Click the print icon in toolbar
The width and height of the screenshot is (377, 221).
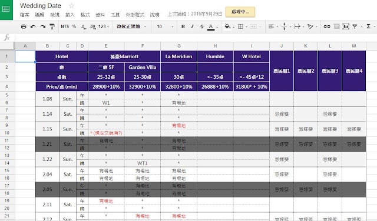click(x=24, y=26)
